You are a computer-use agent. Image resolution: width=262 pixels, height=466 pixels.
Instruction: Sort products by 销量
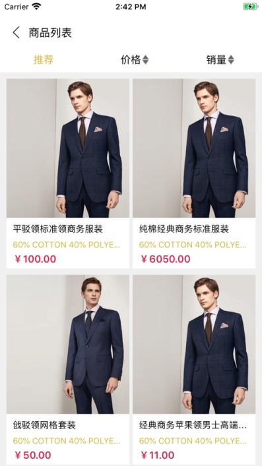point(216,60)
